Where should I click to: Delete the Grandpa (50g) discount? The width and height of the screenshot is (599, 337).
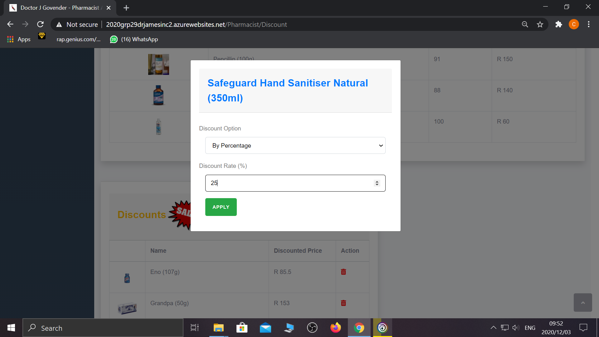tap(343, 303)
